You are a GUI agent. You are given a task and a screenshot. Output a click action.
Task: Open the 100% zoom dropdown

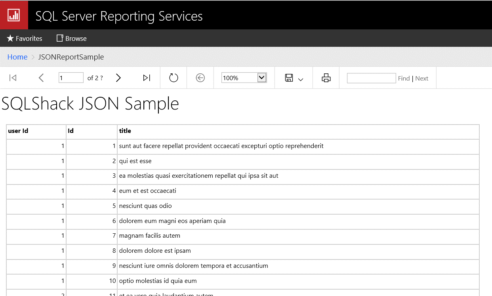click(244, 78)
